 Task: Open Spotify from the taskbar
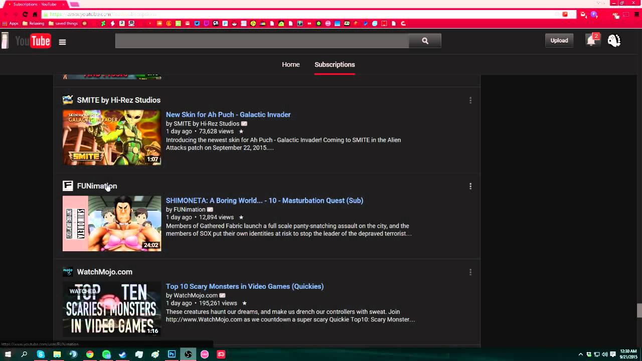click(x=106, y=354)
